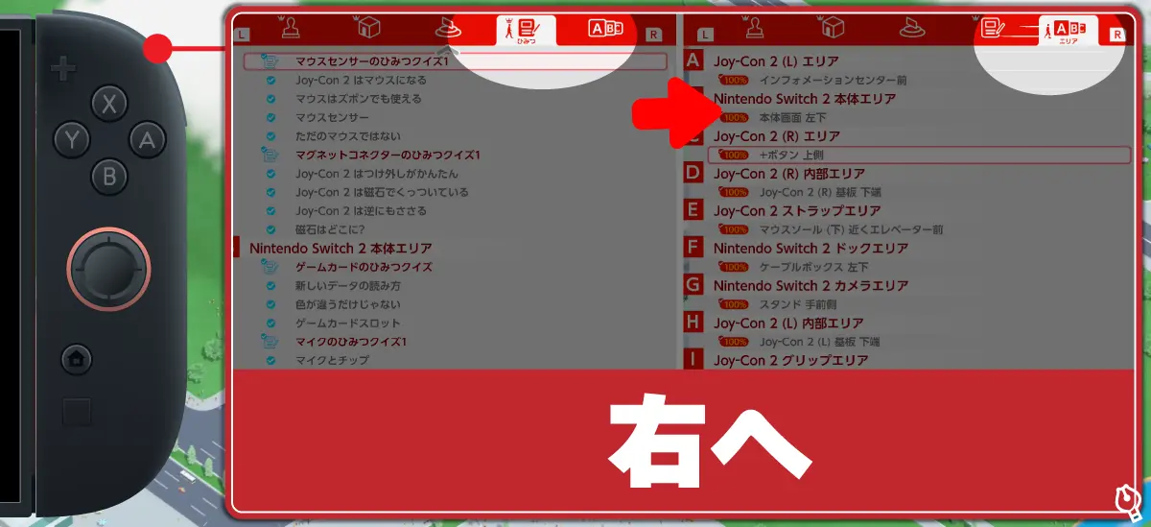Tap the plus button on the Joy-Con

(x=62, y=69)
